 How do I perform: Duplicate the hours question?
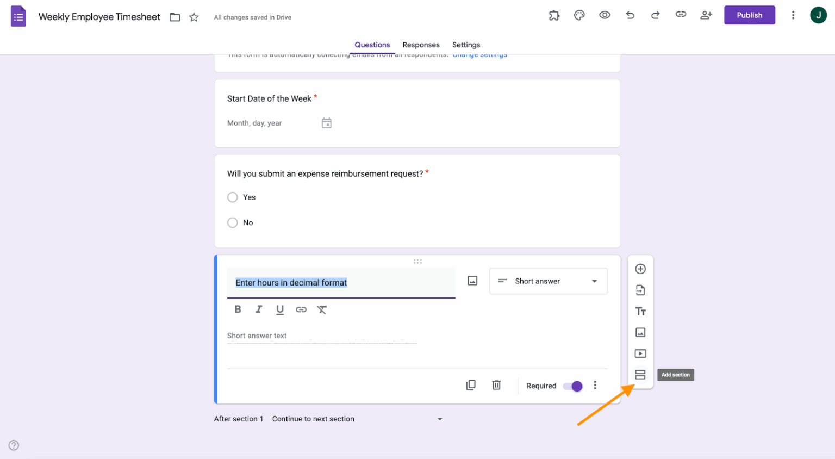coord(471,384)
